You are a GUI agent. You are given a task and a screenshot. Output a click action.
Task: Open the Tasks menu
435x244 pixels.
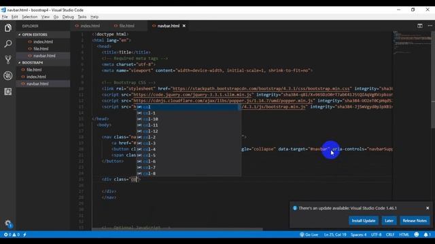click(82, 17)
